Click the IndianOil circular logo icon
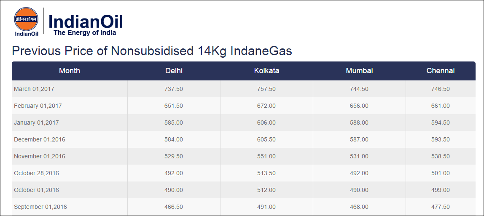Viewport: 484px width, 216px height. (26, 19)
